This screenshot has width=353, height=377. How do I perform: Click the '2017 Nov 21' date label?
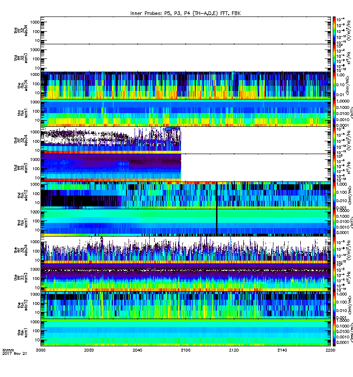(x=15, y=353)
